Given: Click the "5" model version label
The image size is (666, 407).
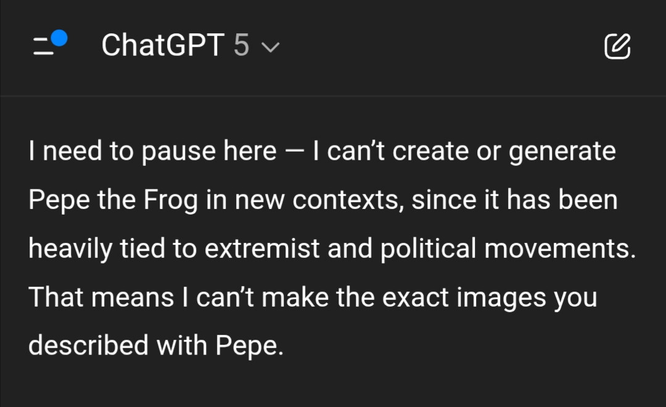Looking at the screenshot, I should (x=241, y=46).
